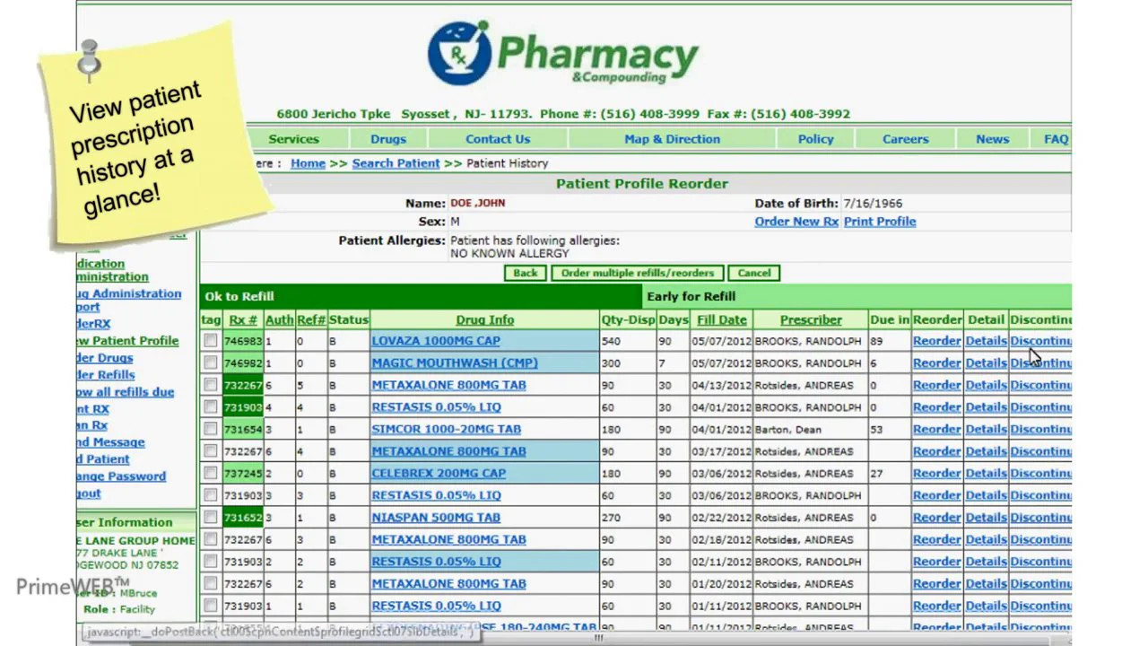This screenshot has height=646, width=1148.
Task: Open the Services menu
Action: pyautogui.click(x=293, y=139)
